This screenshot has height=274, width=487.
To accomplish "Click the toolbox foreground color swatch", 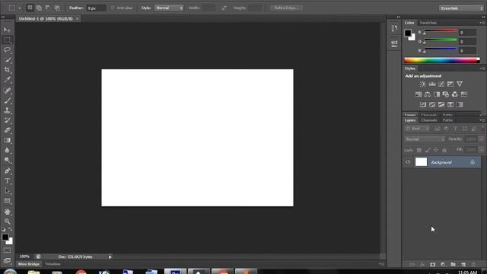I will point(5,237).
